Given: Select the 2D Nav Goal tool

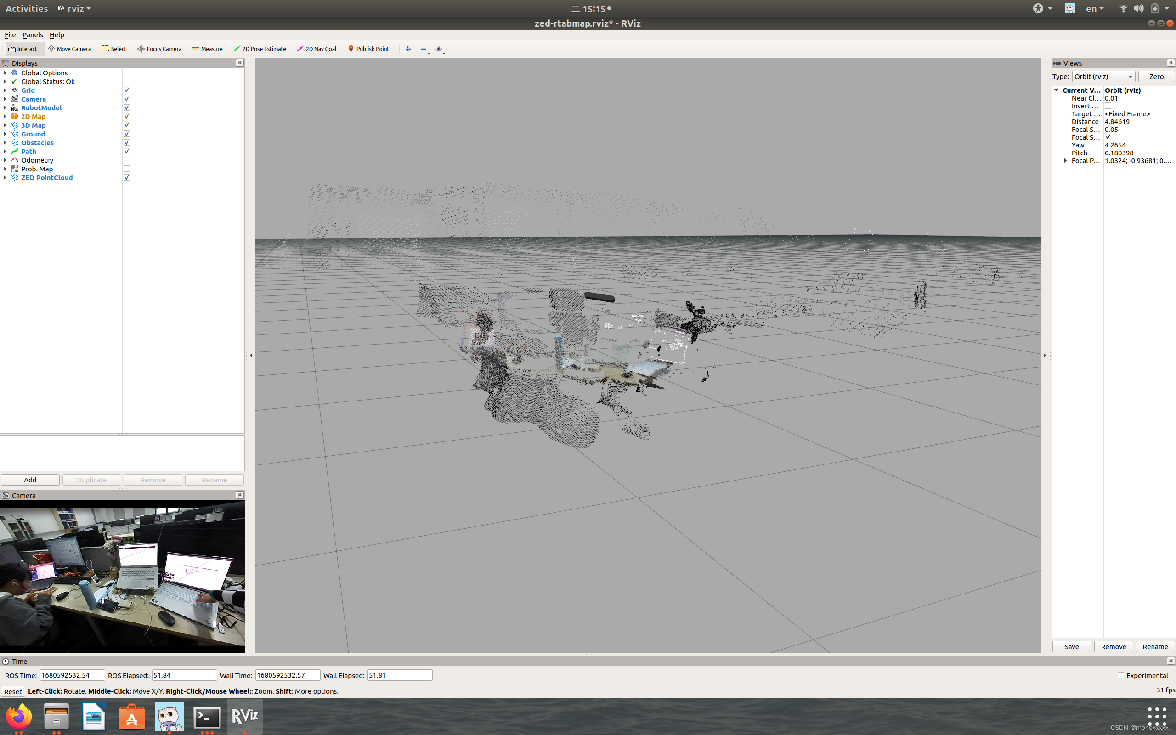Looking at the screenshot, I should pos(317,49).
